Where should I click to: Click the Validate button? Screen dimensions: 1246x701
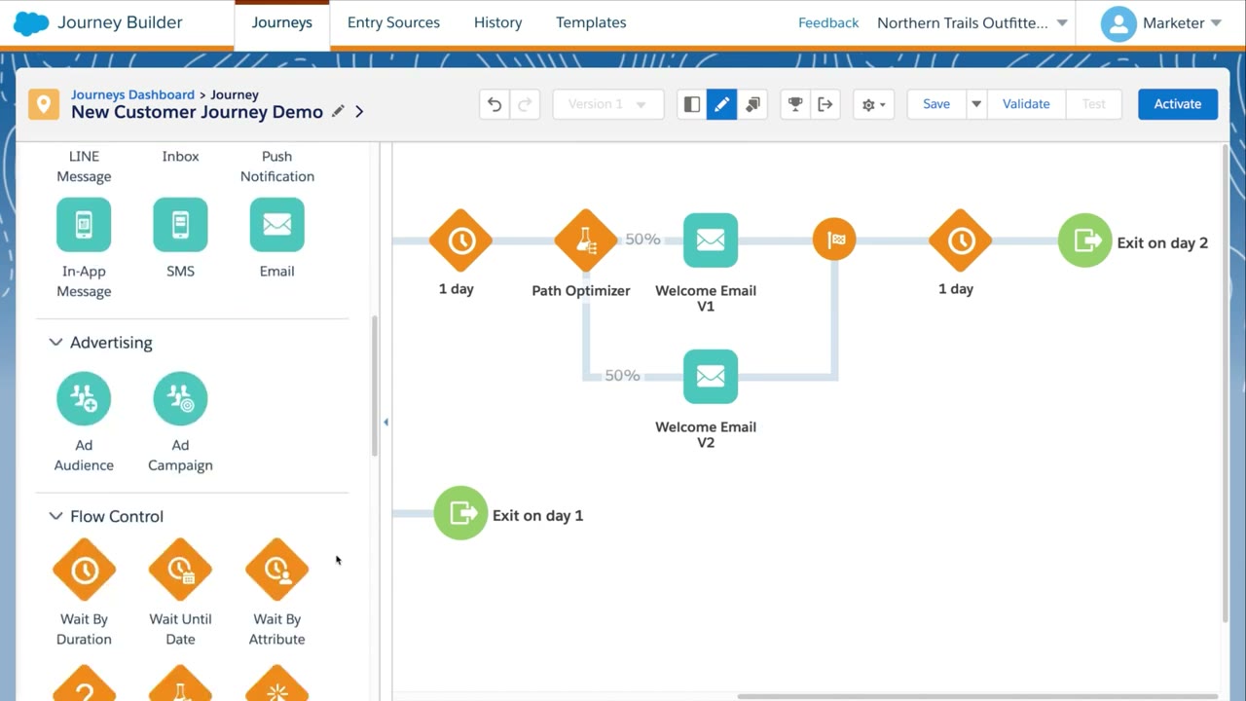(x=1026, y=104)
